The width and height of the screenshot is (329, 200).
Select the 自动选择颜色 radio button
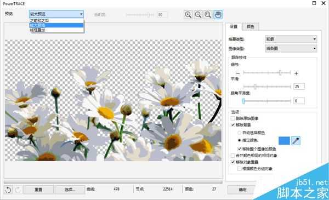click(239, 133)
